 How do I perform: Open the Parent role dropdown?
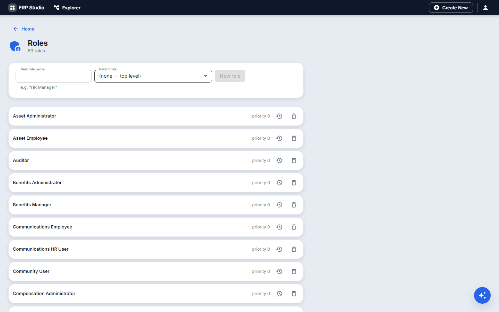tap(153, 76)
